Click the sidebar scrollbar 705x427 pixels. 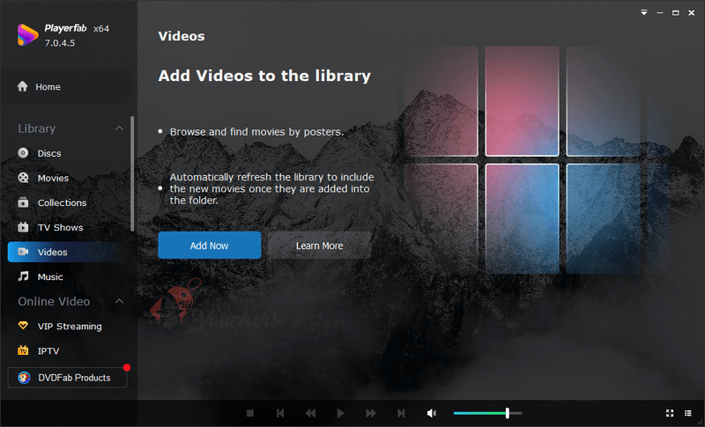(x=132, y=173)
